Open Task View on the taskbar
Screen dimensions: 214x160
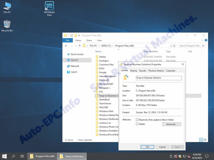pos(22,156)
